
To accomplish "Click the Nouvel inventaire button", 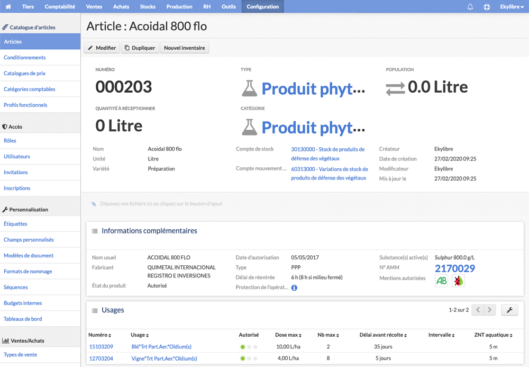I will click(x=185, y=48).
